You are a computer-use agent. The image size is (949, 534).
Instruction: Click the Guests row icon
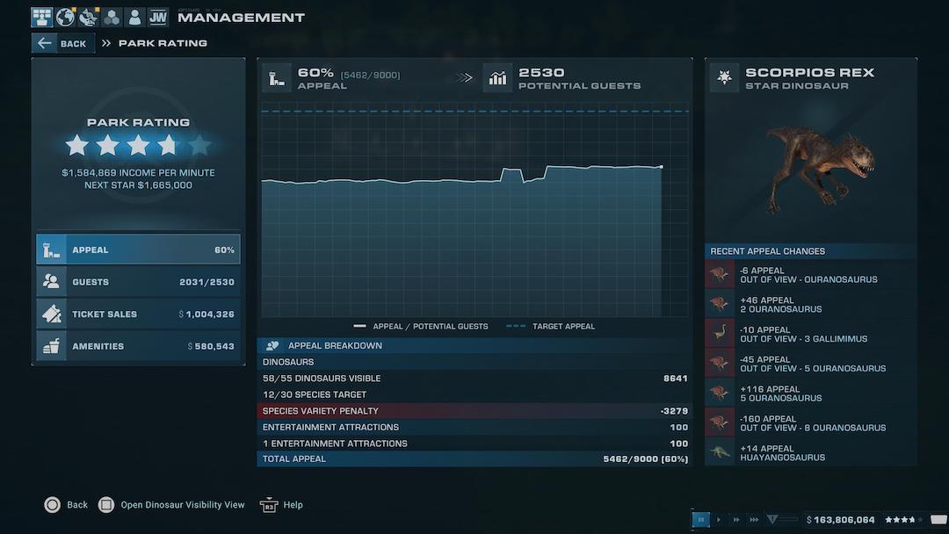pyautogui.click(x=52, y=282)
